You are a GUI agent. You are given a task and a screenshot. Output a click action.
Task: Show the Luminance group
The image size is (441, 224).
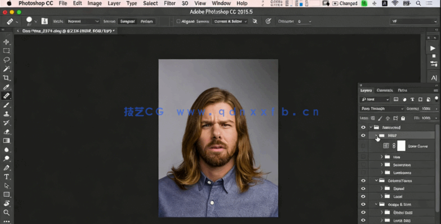coord(363,172)
